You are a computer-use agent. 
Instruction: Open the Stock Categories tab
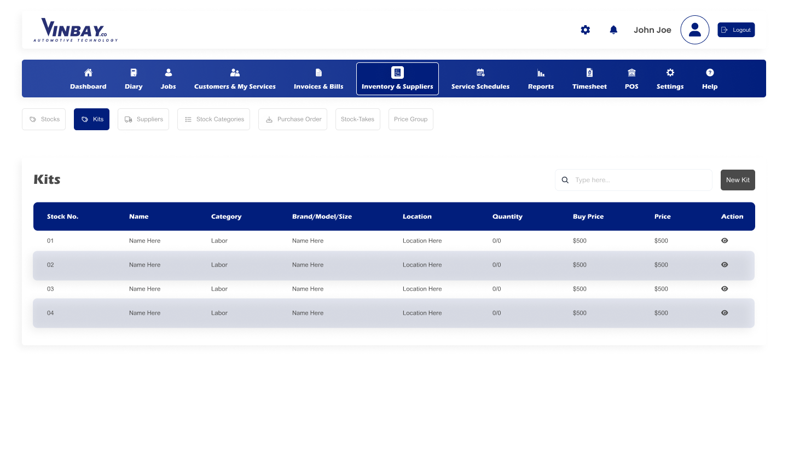click(x=213, y=119)
